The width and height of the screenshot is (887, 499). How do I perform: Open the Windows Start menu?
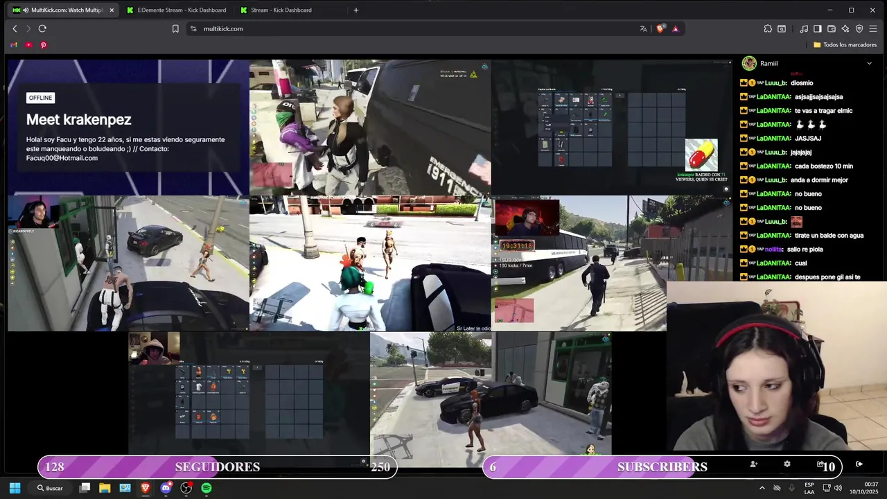point(15,488)
